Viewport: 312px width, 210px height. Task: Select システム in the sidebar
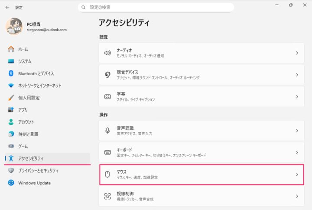[x=25, y=61]
